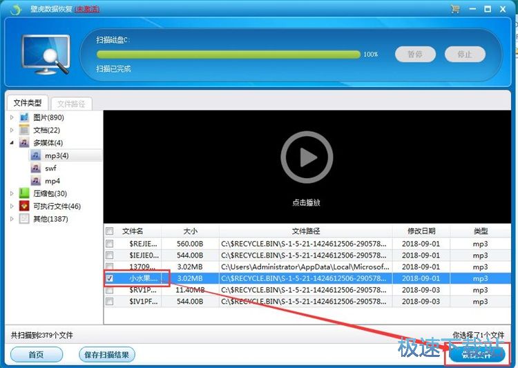Sort by 文件名 column header
Image resolution: width=518 pixels, height=368 pixels.
coord(133,231)
